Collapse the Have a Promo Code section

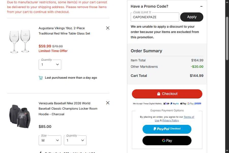(x=201, y=6)
